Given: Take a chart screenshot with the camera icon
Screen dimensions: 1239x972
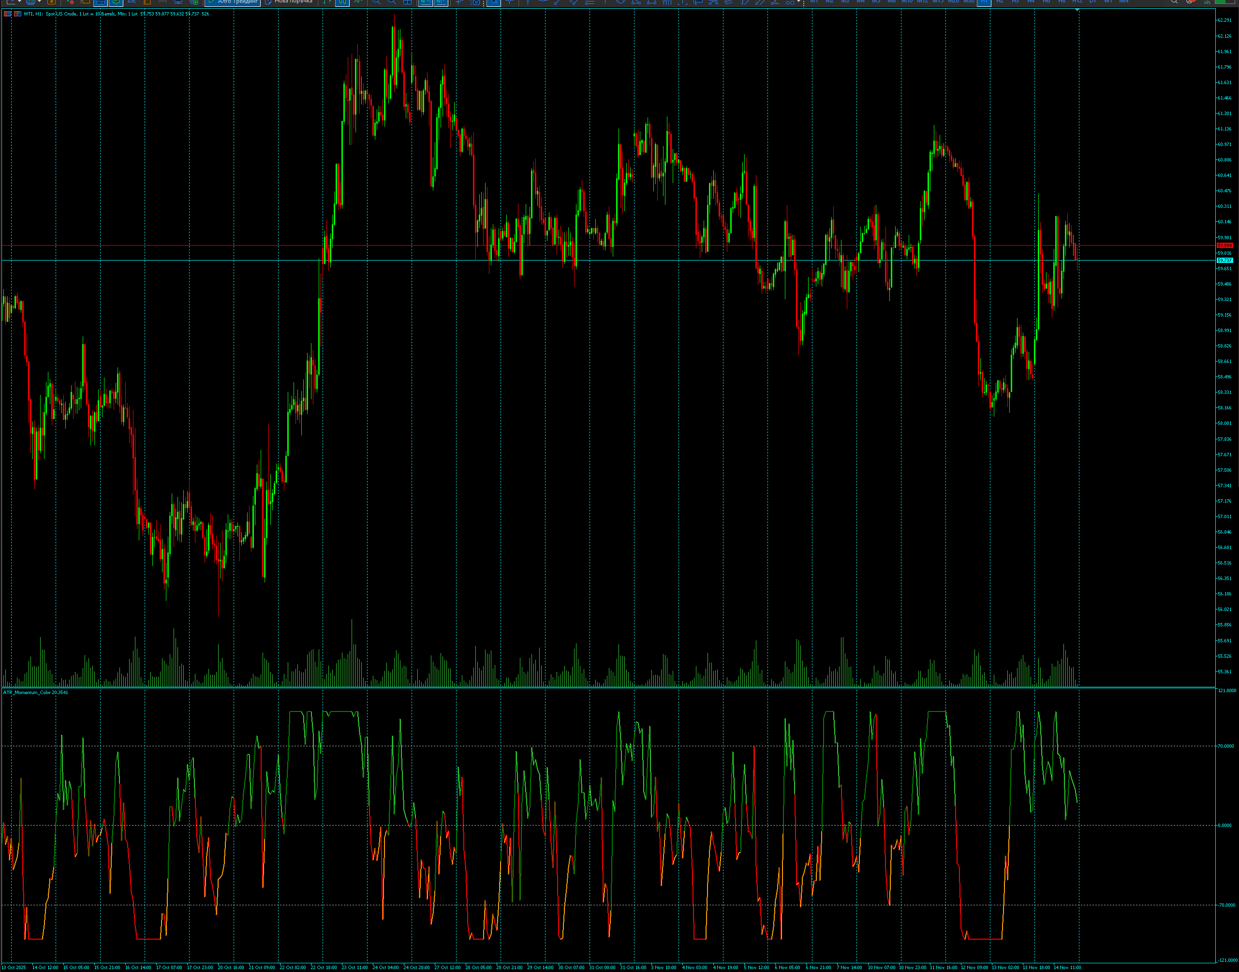Looking at the screenshot, I should coord(476,3).
